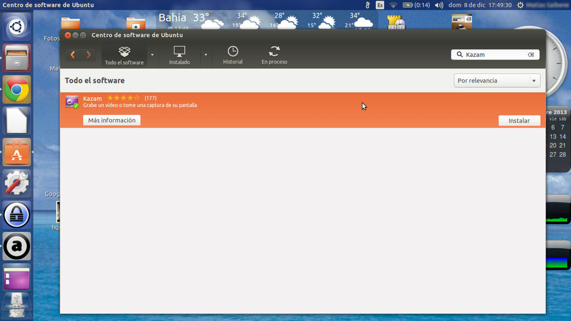Open the system gear session menu
This screenshot has width=571, height=321.
point(520,5)
